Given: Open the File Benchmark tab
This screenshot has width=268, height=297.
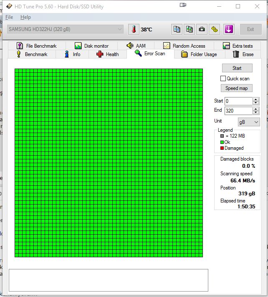Looking at the screenshot, I should 37,46.
